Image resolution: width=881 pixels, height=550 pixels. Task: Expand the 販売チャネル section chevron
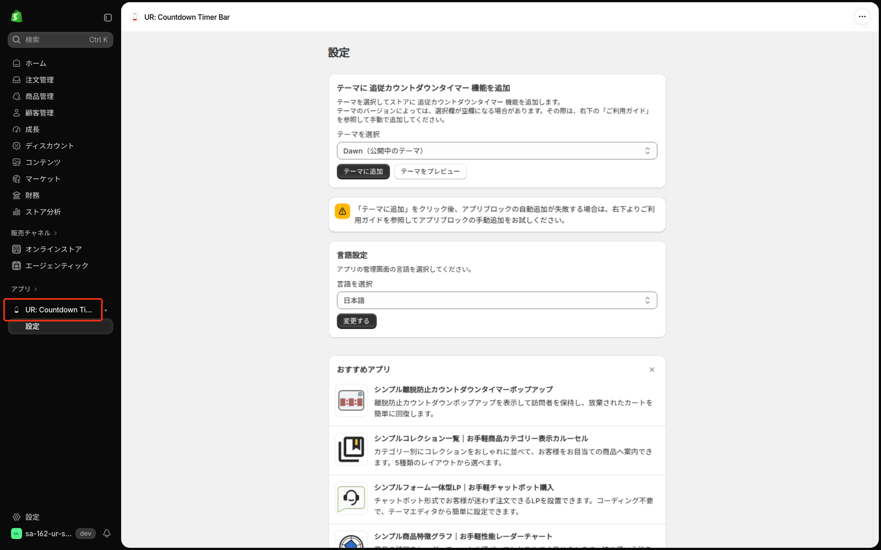coord(56,233)
